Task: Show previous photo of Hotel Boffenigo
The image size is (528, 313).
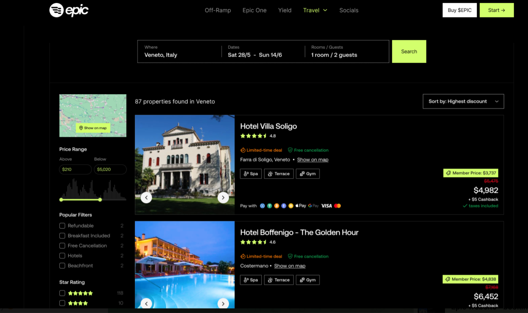Action: coord(146,303)
